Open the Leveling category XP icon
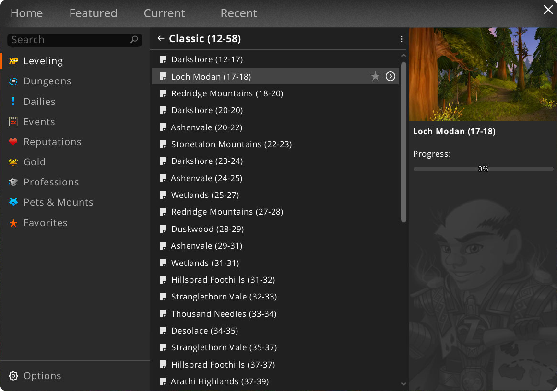This screenshot has height=391, width=557. pyautogui.click(x=13, y=61)
